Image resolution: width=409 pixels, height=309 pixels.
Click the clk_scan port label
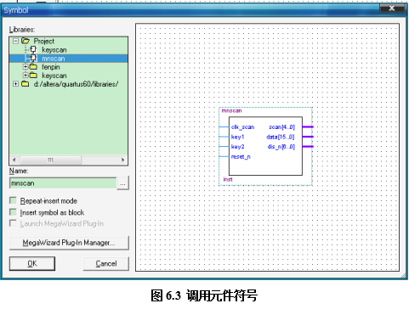point(242,127)
